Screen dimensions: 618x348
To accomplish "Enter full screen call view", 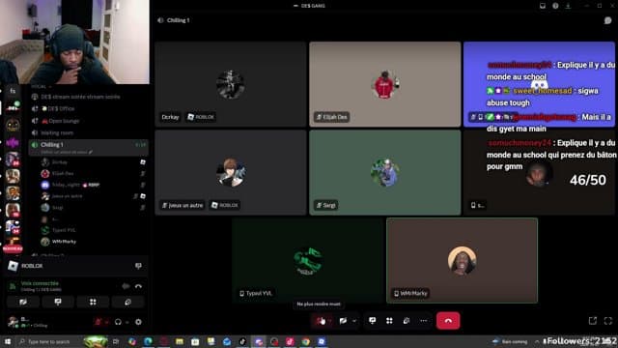I will (607, 321).
